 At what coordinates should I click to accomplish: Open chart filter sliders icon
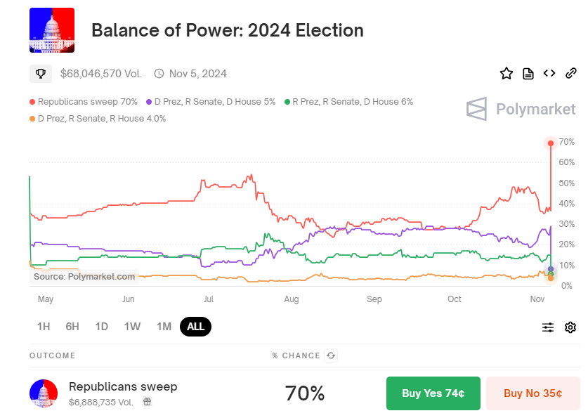click(548, 327)
